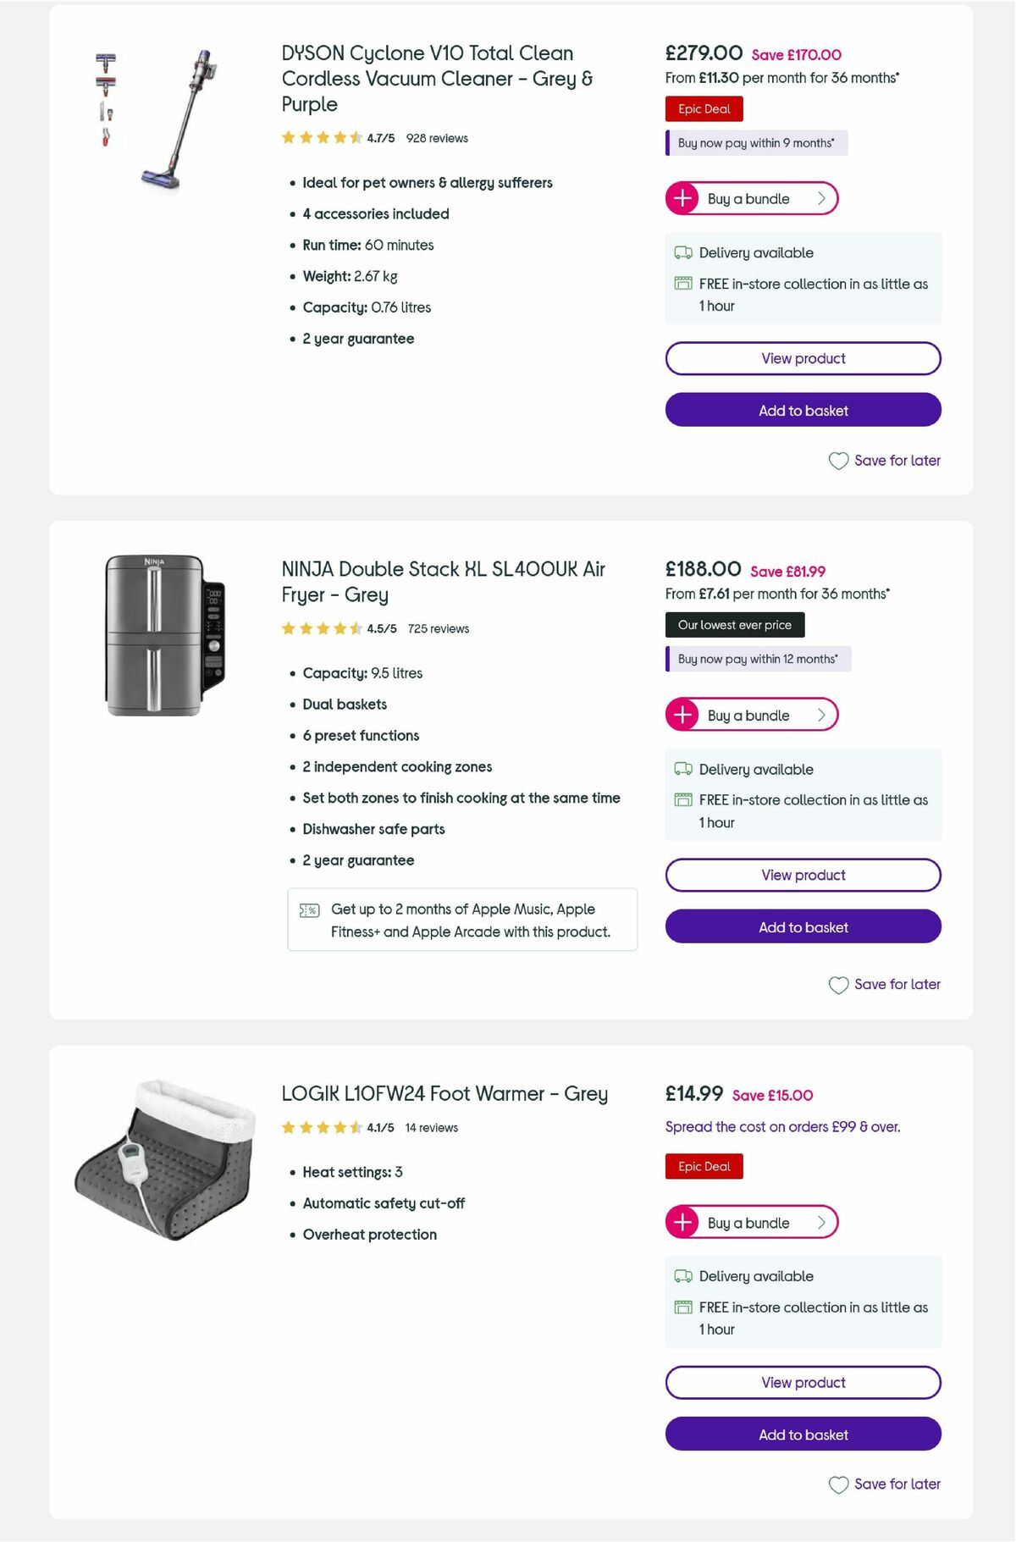Screen dimensions: 1016x1542
Task: Click the delivery truck icon for the Ninja Air Fryer
Action: (x=682, y=769)
